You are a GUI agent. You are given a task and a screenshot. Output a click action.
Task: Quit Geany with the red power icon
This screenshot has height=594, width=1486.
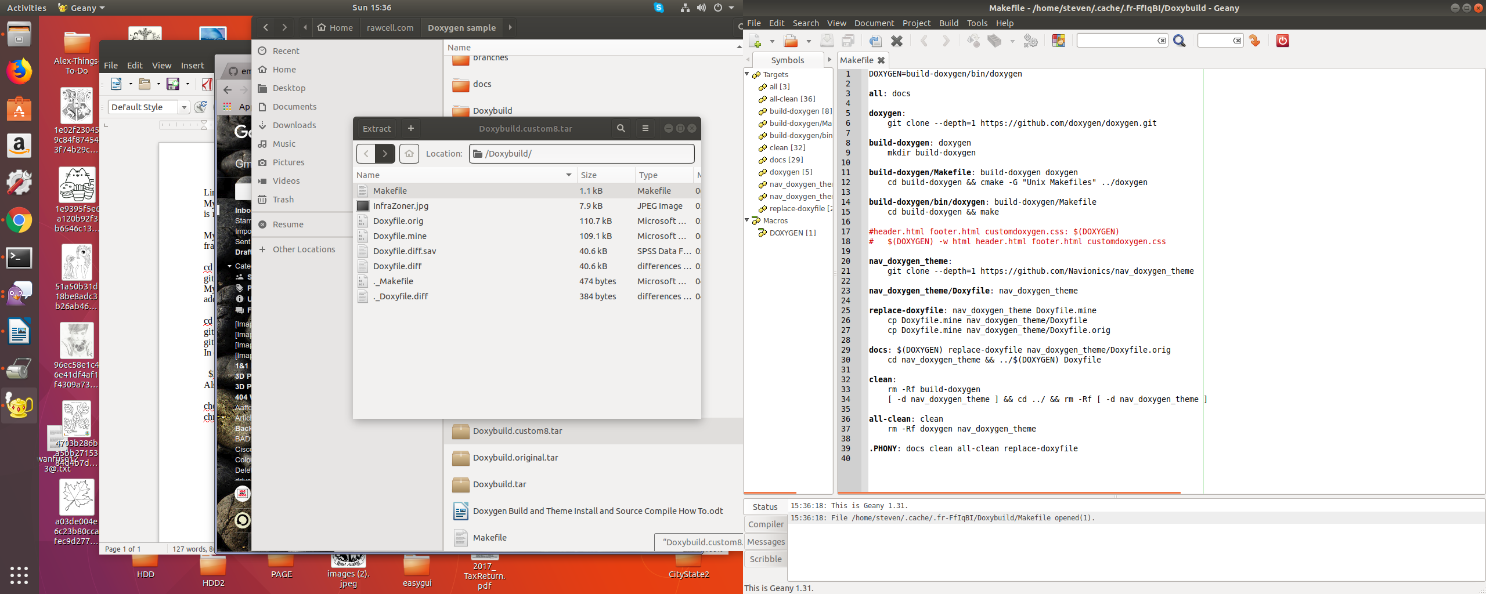click(x=1283, y=41)
